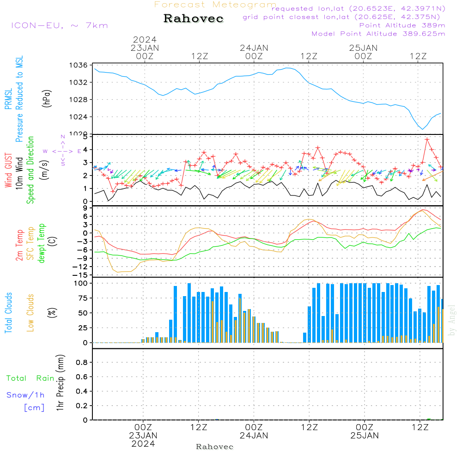Click the green rain bar near 25JAN 12Z
Image resolution: width=462 pixels, height=462 pixels.
pyautogui.click(x=429, y=419)
